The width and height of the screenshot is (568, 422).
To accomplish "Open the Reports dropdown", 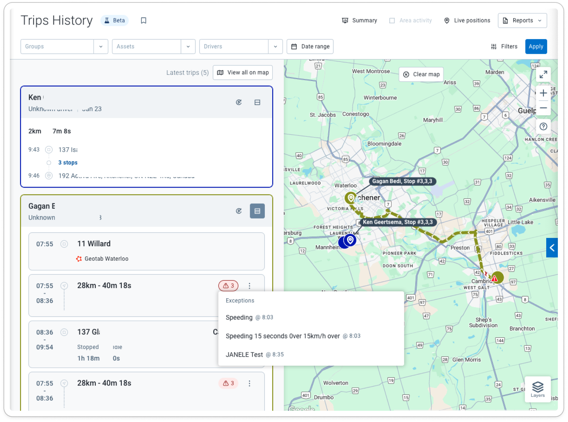I will (522, 20).
